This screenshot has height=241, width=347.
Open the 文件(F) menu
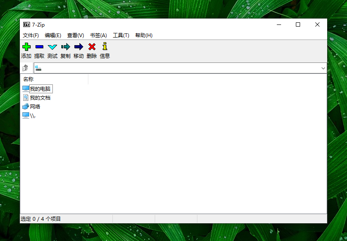point(31,35)
